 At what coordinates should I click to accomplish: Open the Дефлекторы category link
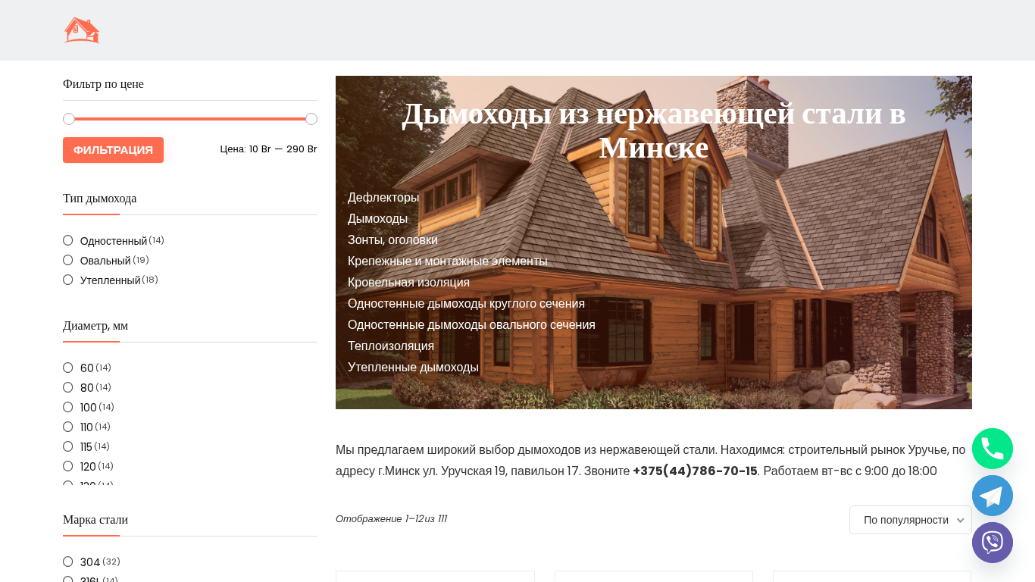click(383, 197)
